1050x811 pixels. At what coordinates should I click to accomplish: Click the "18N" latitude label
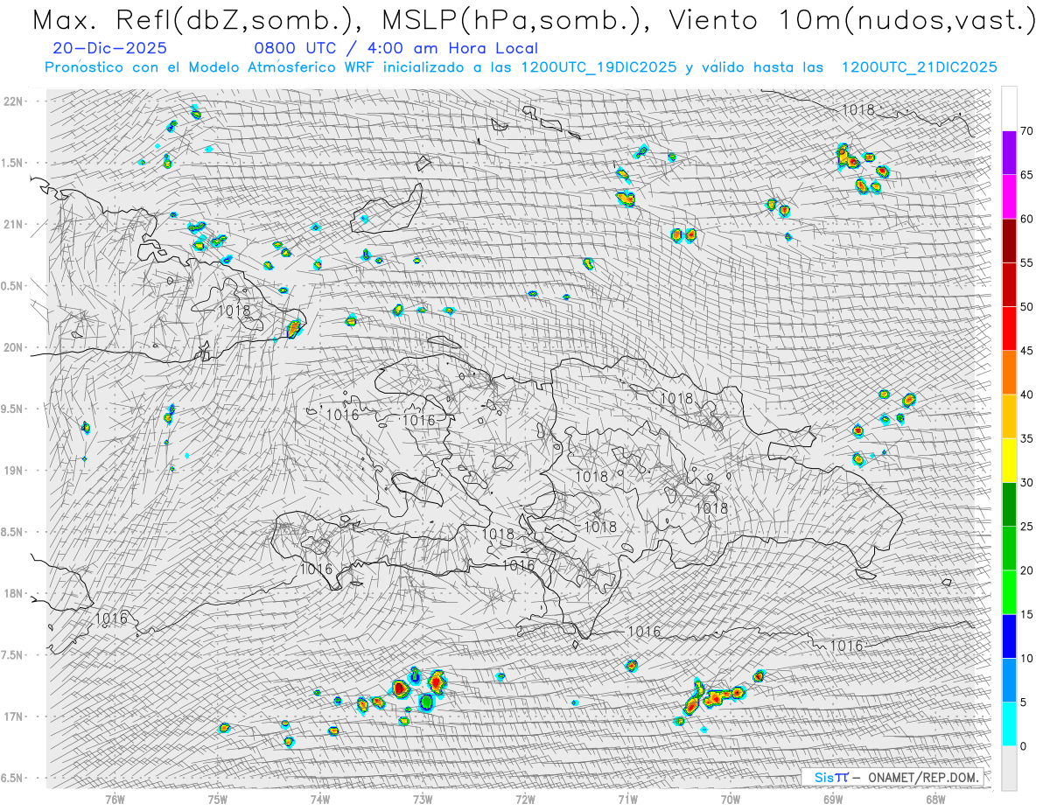[13, 593]
